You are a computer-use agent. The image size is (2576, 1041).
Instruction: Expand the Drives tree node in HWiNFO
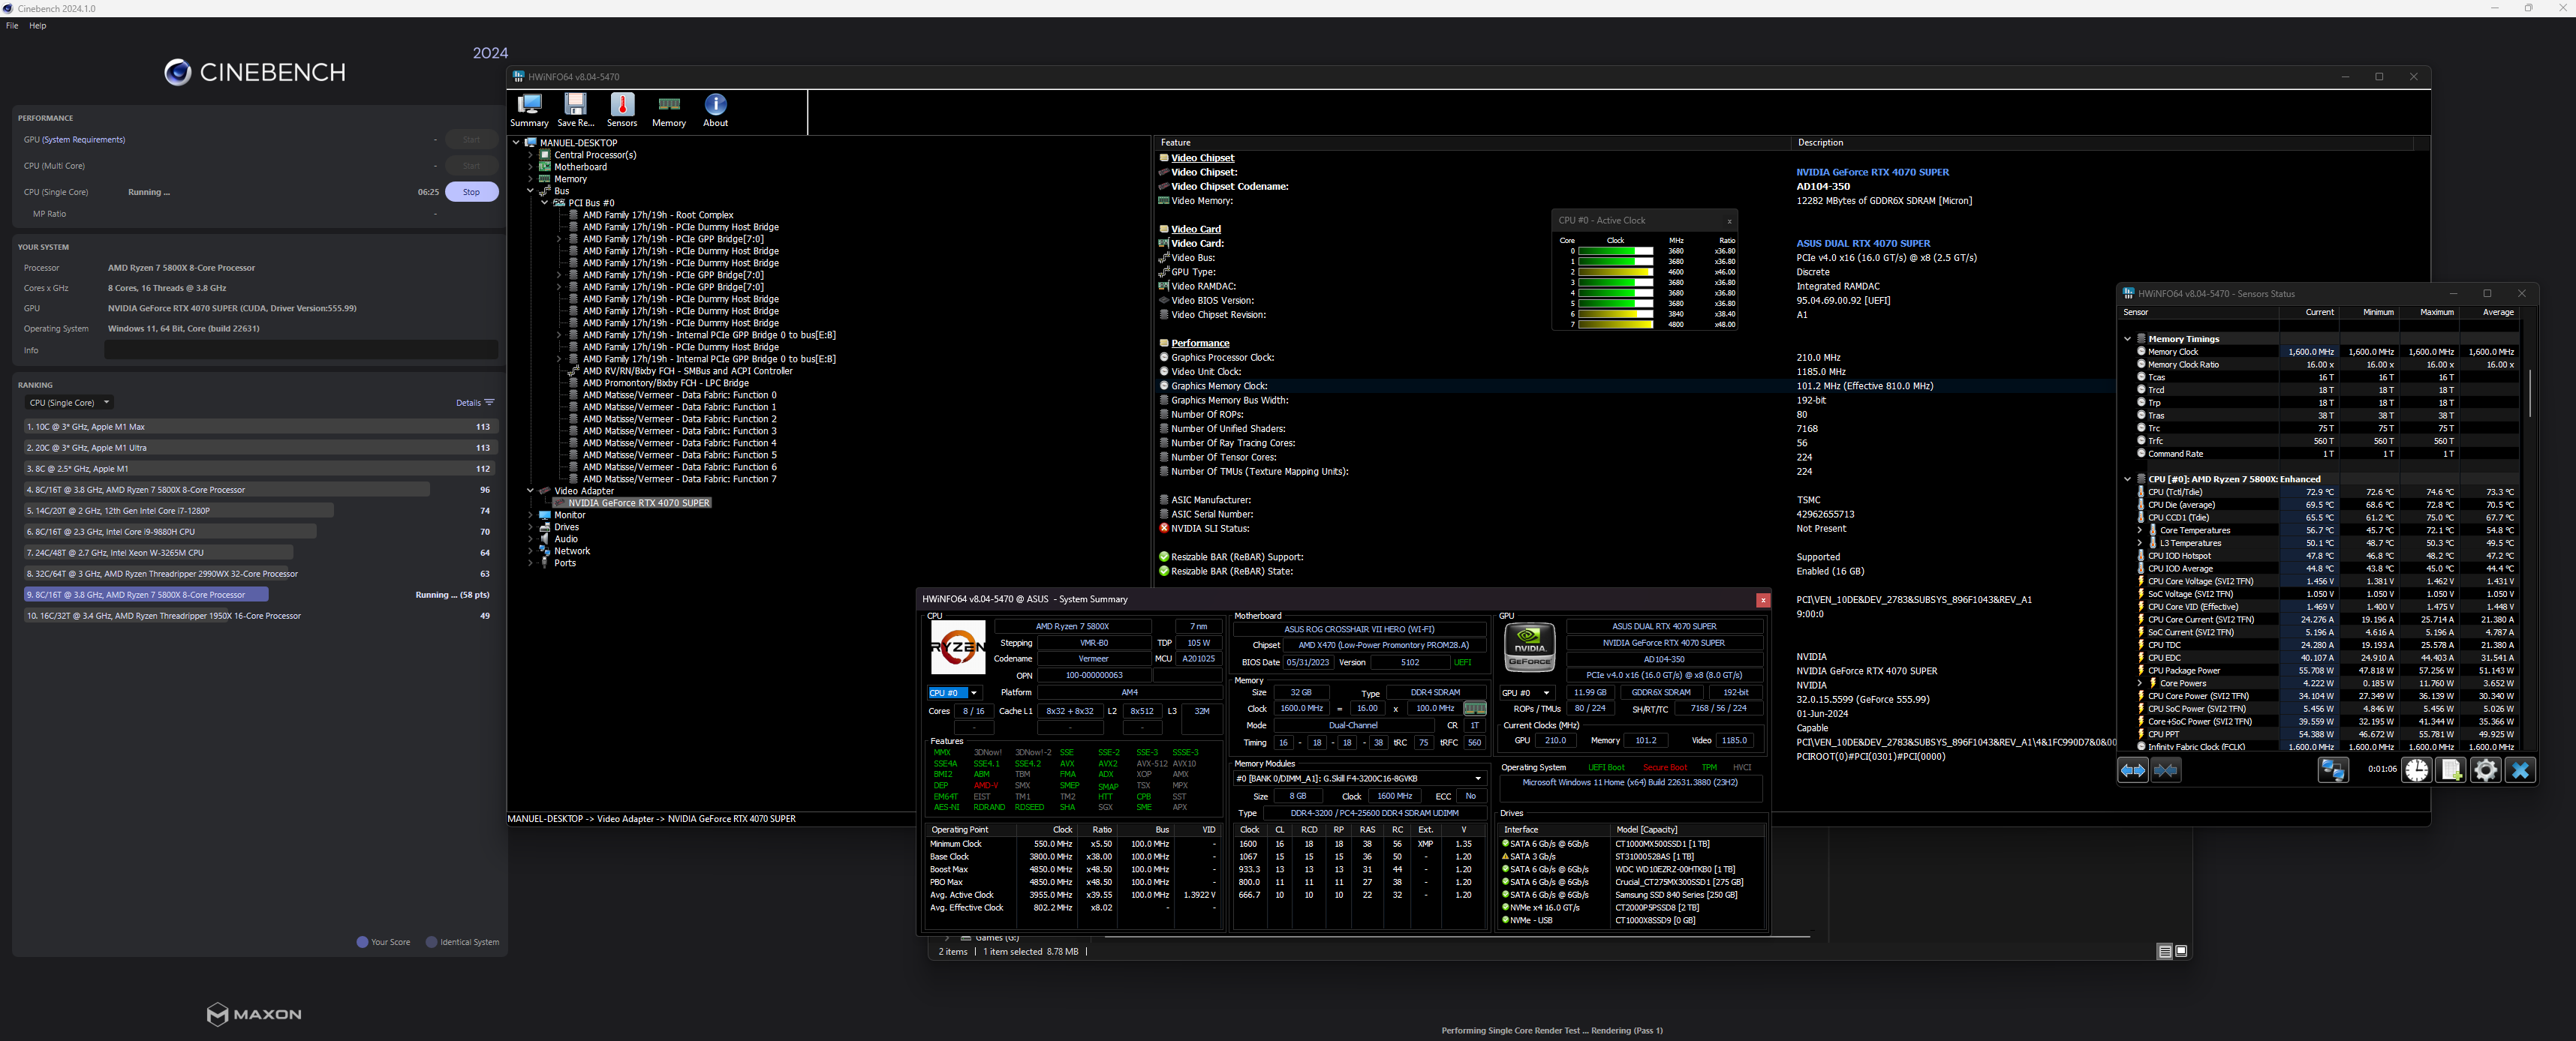531,526
